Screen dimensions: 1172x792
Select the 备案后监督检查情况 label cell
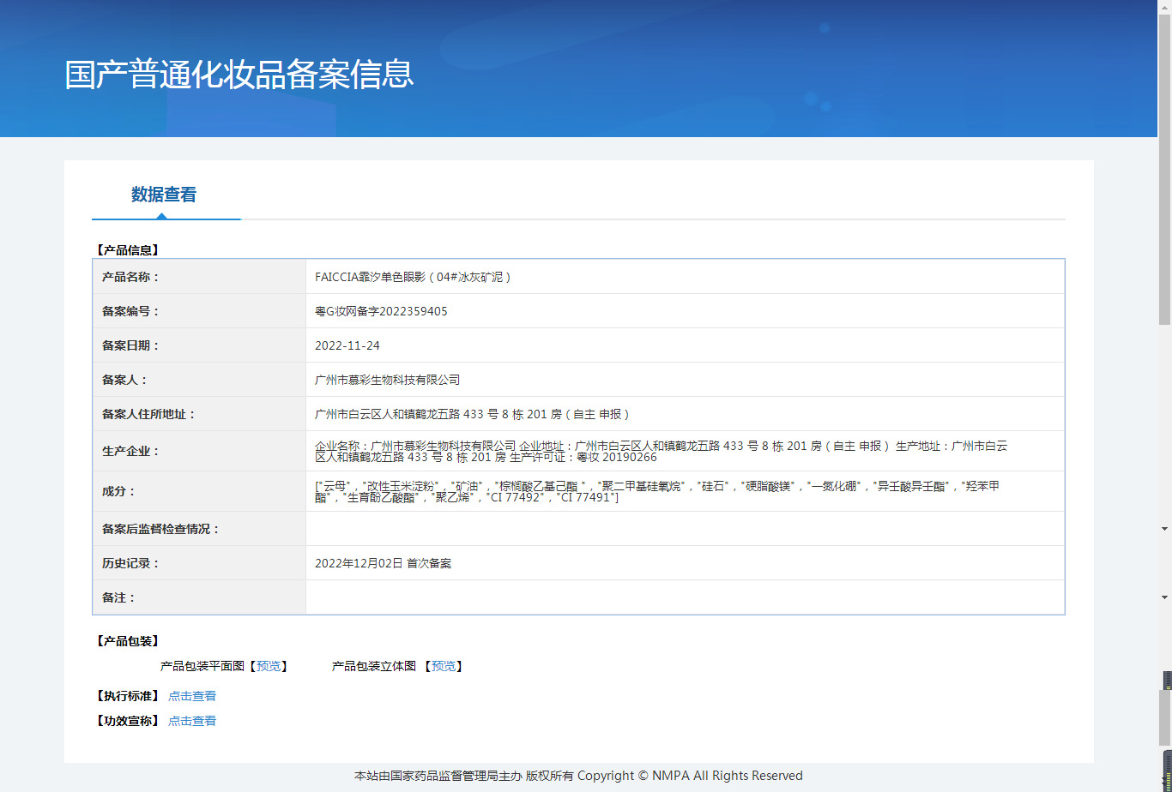tap(199, 529)
